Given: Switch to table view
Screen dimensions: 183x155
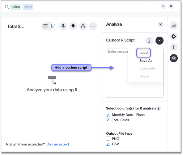Looking at the screenshot, I should pos(45,26).
